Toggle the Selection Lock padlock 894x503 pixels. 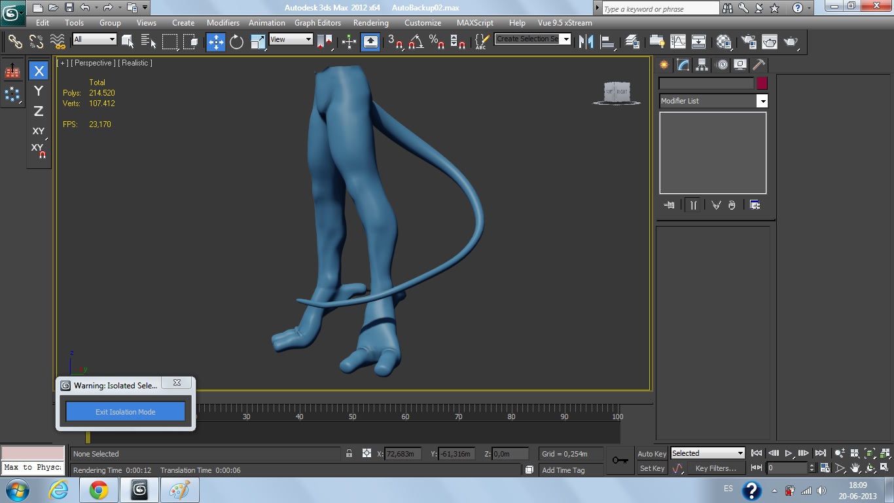point(349,453)
